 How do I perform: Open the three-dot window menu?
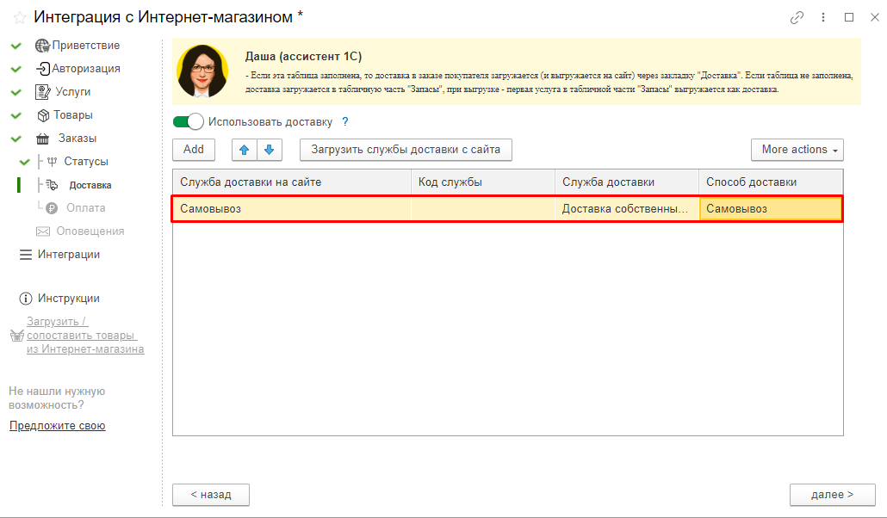(x=823, y=17)
